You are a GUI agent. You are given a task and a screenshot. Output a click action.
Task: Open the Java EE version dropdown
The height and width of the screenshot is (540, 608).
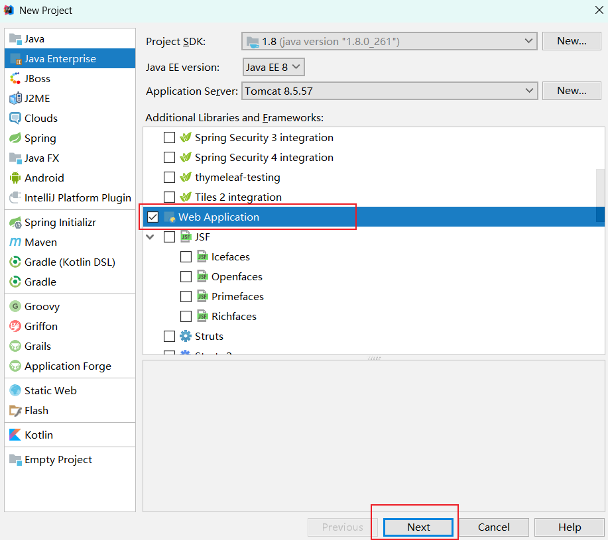tap(273, 67)
